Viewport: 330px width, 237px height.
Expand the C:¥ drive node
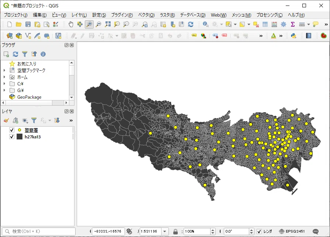4,84
